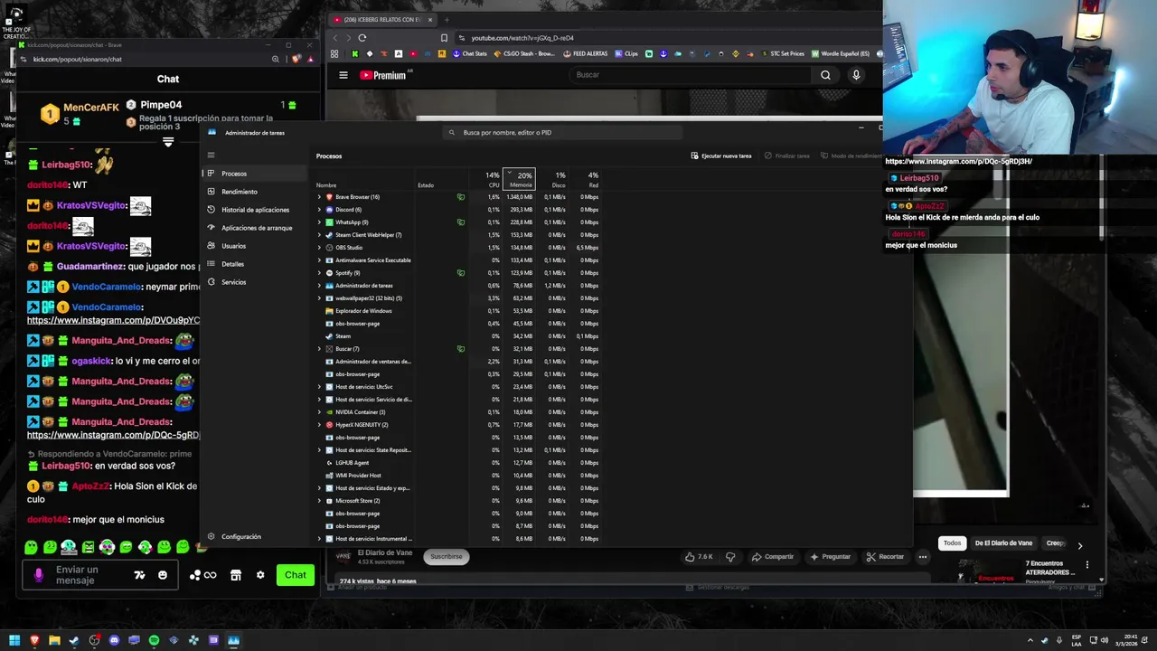The image size is (1157, 651).
Task: Open the Procesos page in Task Manager
Action: pyautogui.click(x=234, y=174)
